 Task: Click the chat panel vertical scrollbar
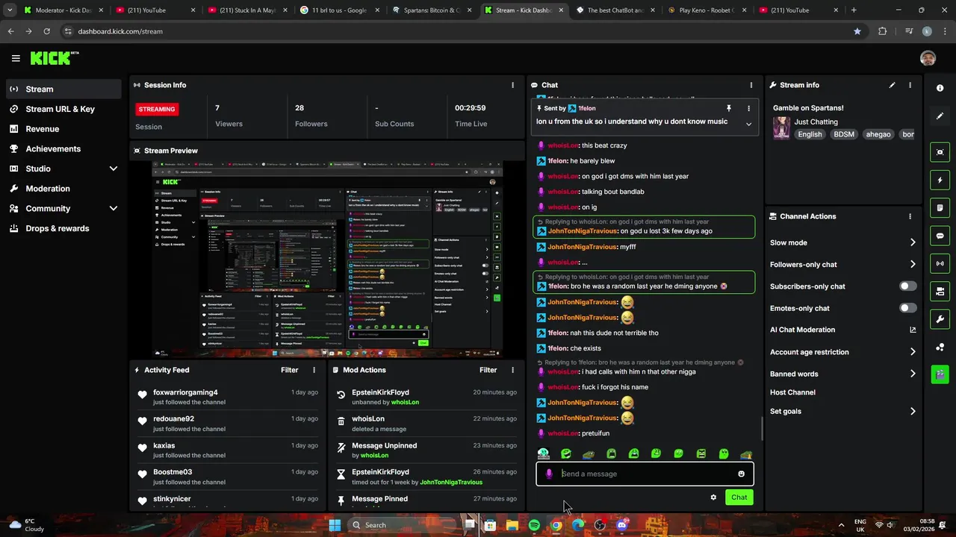click(x=762, y=429)
